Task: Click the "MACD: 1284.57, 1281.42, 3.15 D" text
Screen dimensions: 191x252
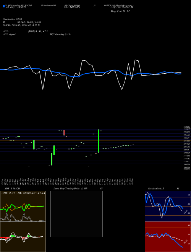Action: pos(21,25)
